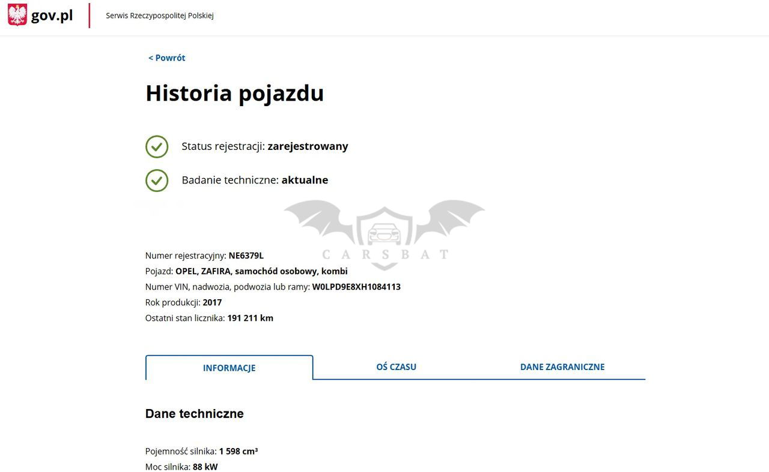The image size is (769, 472).
Task: Click the Historia pojazdu page heading
Action: coord(234,94)
